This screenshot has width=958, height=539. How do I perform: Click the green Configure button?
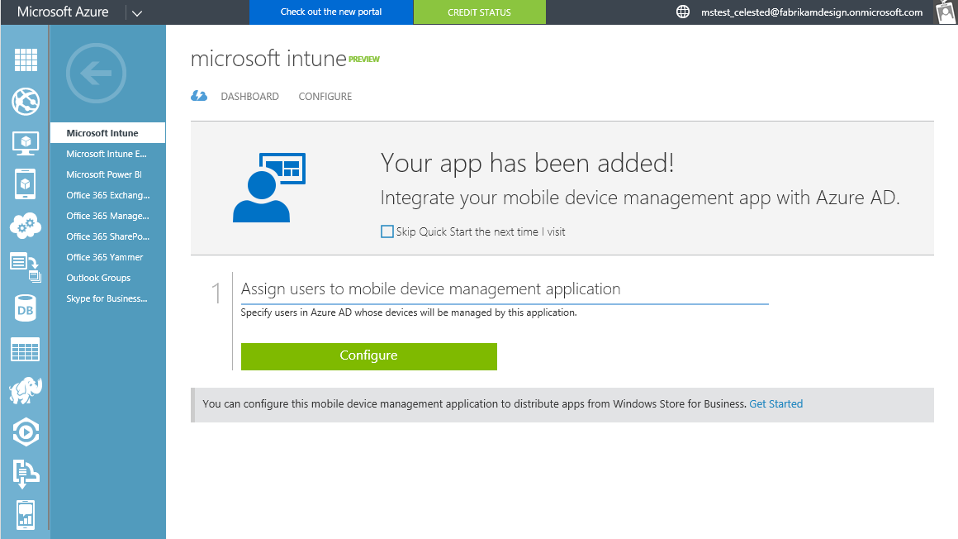coord(369,356)
